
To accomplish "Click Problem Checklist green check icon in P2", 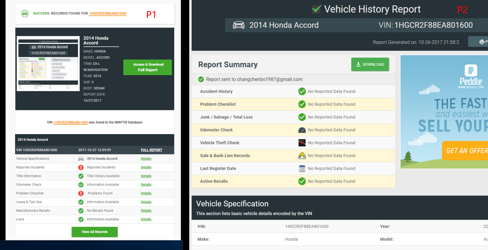I will pyautogui.click(x=302, y=104).
